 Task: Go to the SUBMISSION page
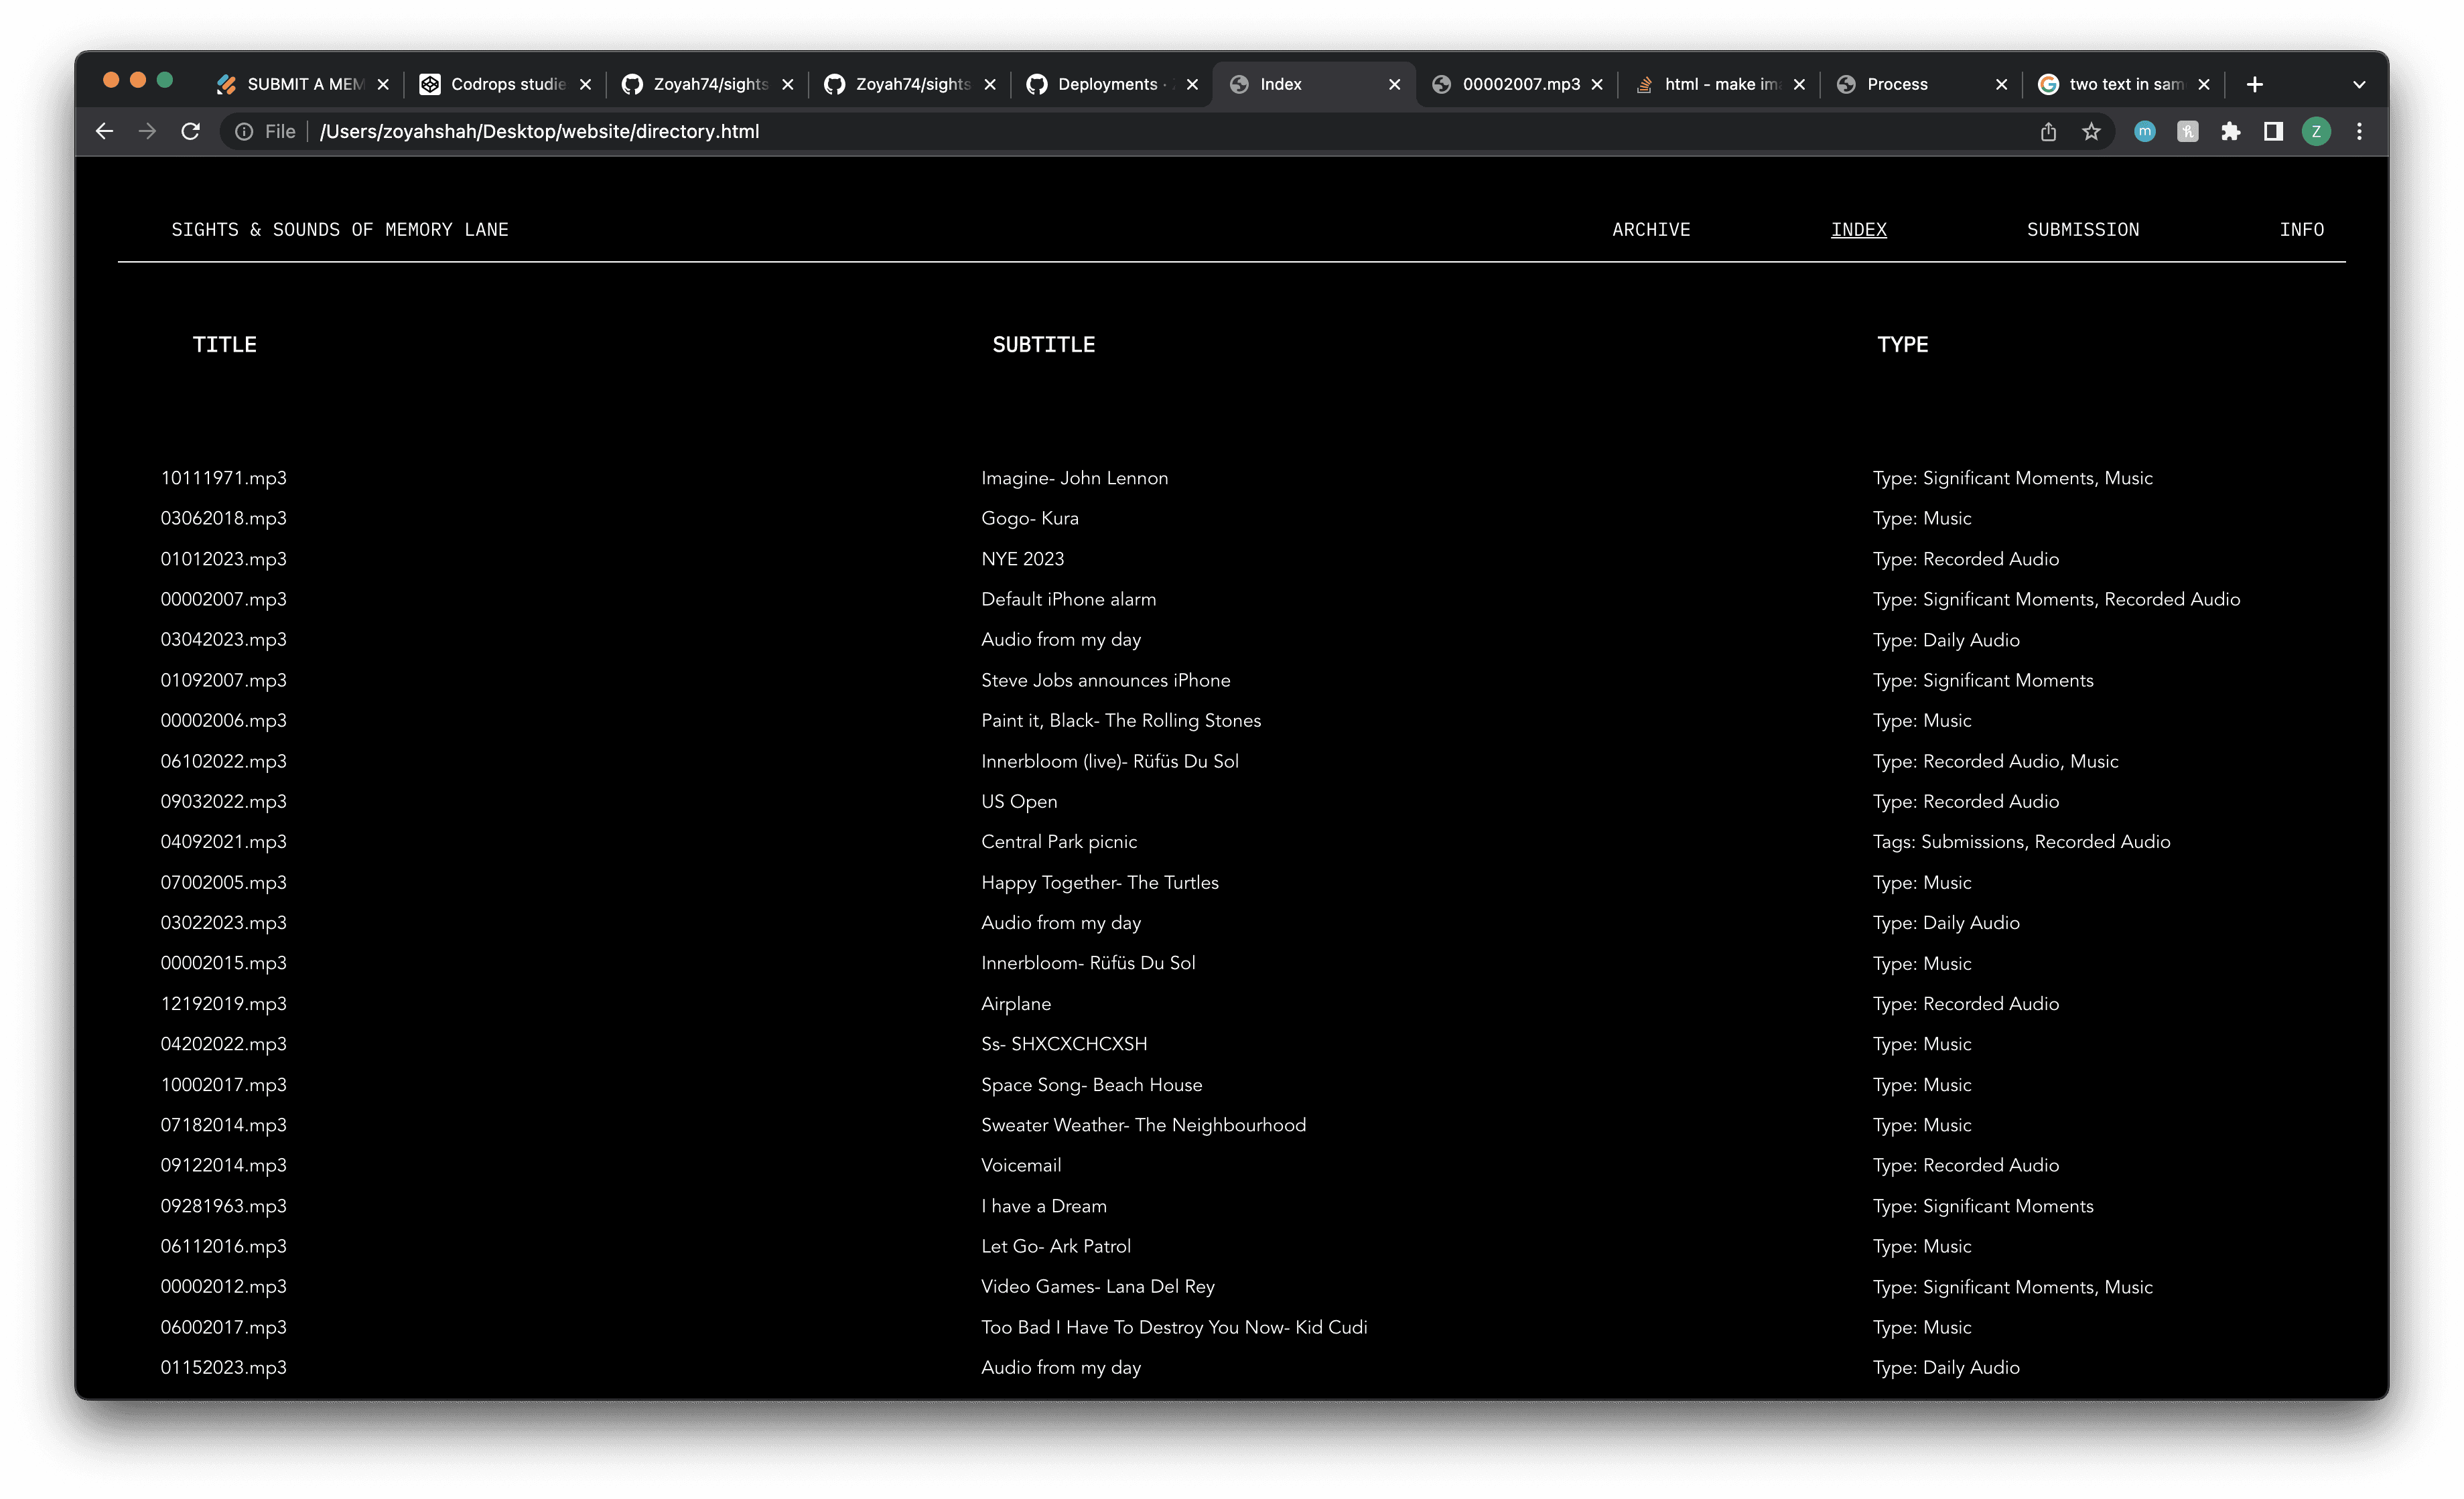[2082, 230]
